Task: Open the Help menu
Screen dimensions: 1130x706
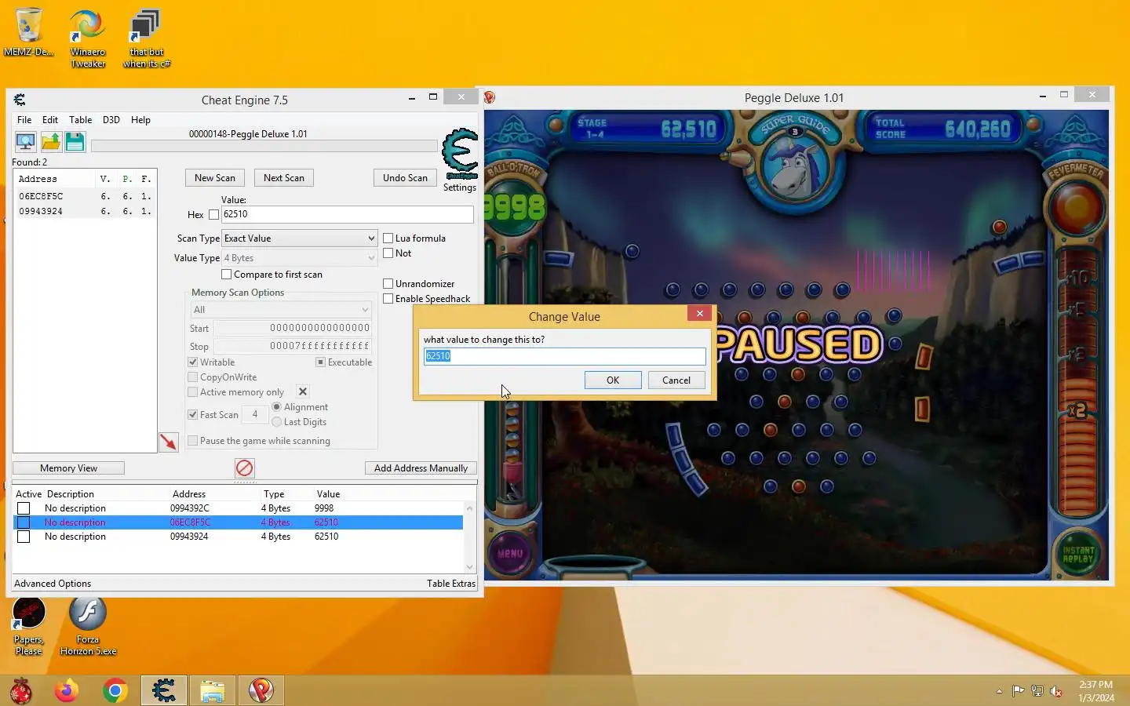Action: point(140,120)
